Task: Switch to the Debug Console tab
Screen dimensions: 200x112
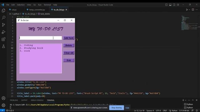Action: click(37, 100)
